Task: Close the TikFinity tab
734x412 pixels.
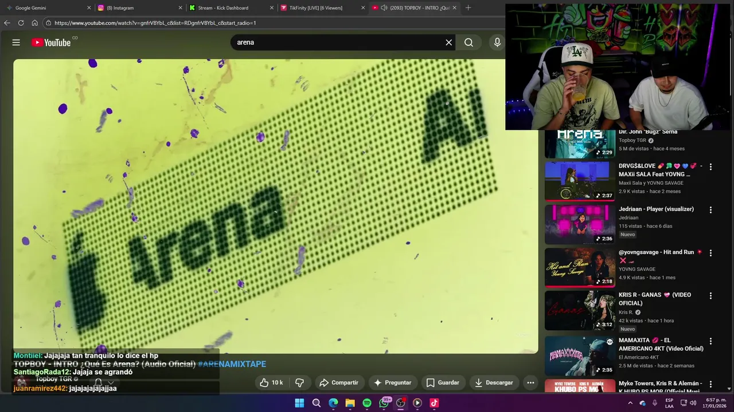Action: click(x=363, y=7)
